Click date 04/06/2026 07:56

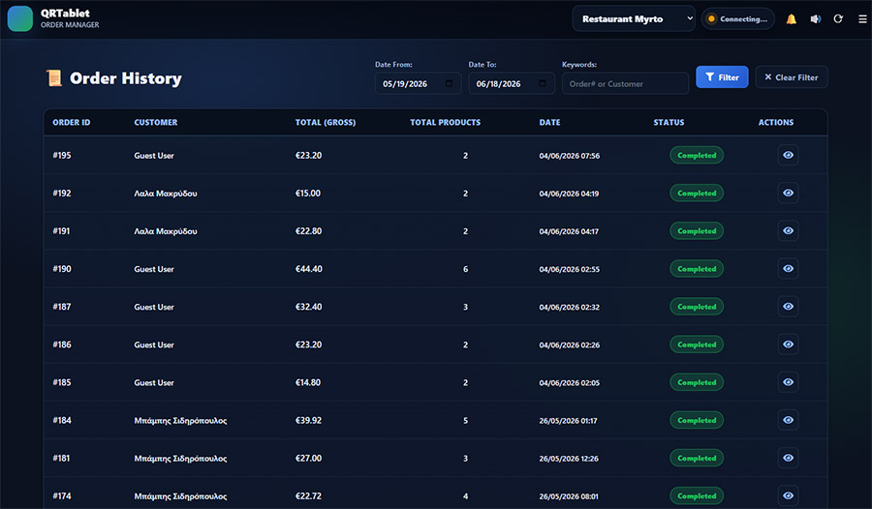pos(570,156)
